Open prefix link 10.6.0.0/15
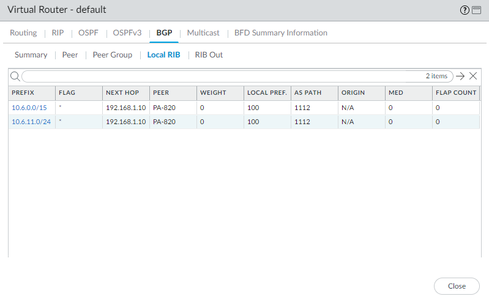Image resolution: width=489 pixels, height=299 pixels. pyautogui.click(x=29, y=107)
